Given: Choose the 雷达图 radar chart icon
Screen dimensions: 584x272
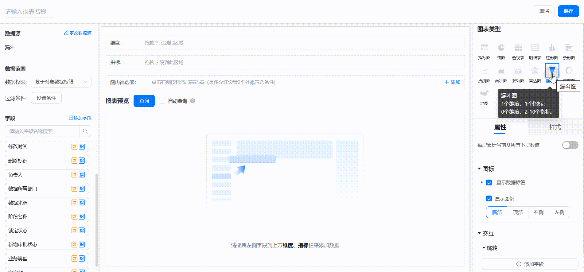Looking at the screenshot, I should point(535,71).
